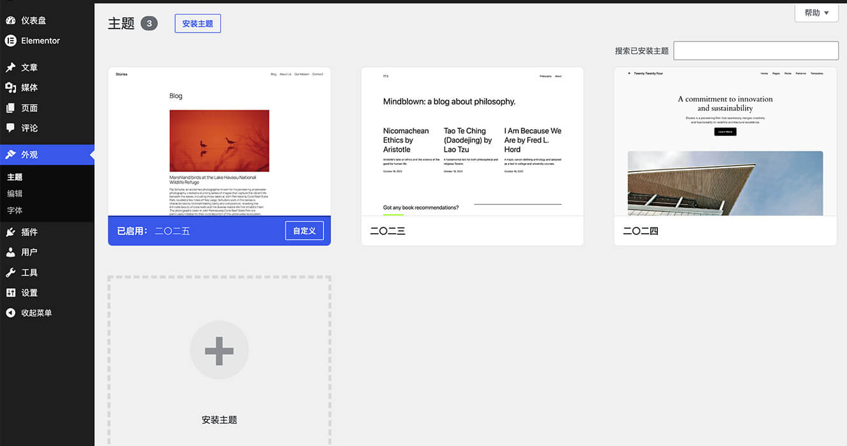Click the paintbrush icon beside 外观
847x446 pixels.
coord(10,155)
